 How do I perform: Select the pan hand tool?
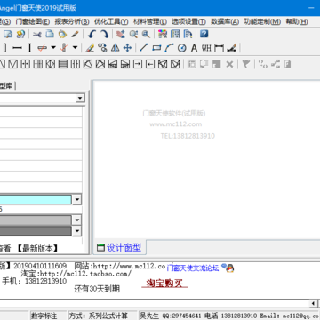click(x=120, y=34)
